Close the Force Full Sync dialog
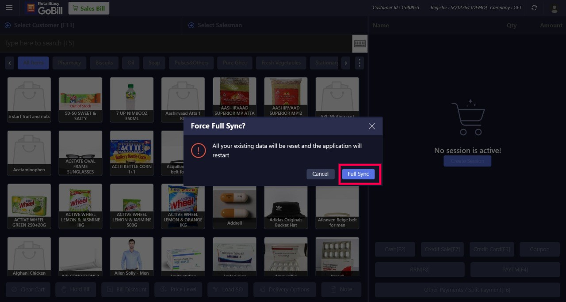The width and height of the screenshot is (566, 302). (372, 126)
